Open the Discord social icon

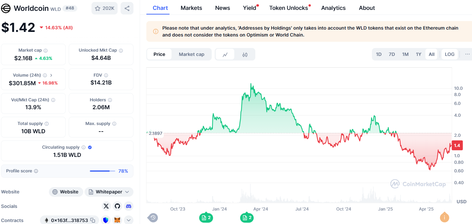[128, 206]
